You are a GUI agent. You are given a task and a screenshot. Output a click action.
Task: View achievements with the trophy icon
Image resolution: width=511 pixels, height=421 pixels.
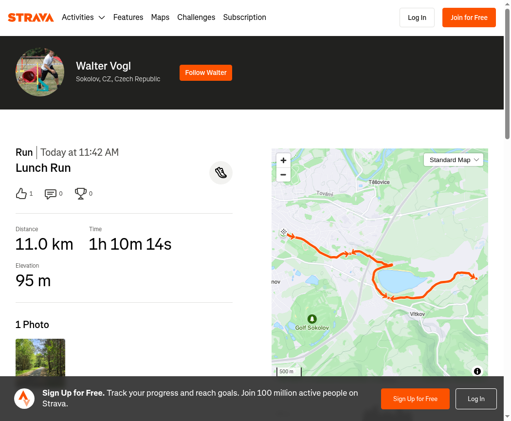coord(80,194)
